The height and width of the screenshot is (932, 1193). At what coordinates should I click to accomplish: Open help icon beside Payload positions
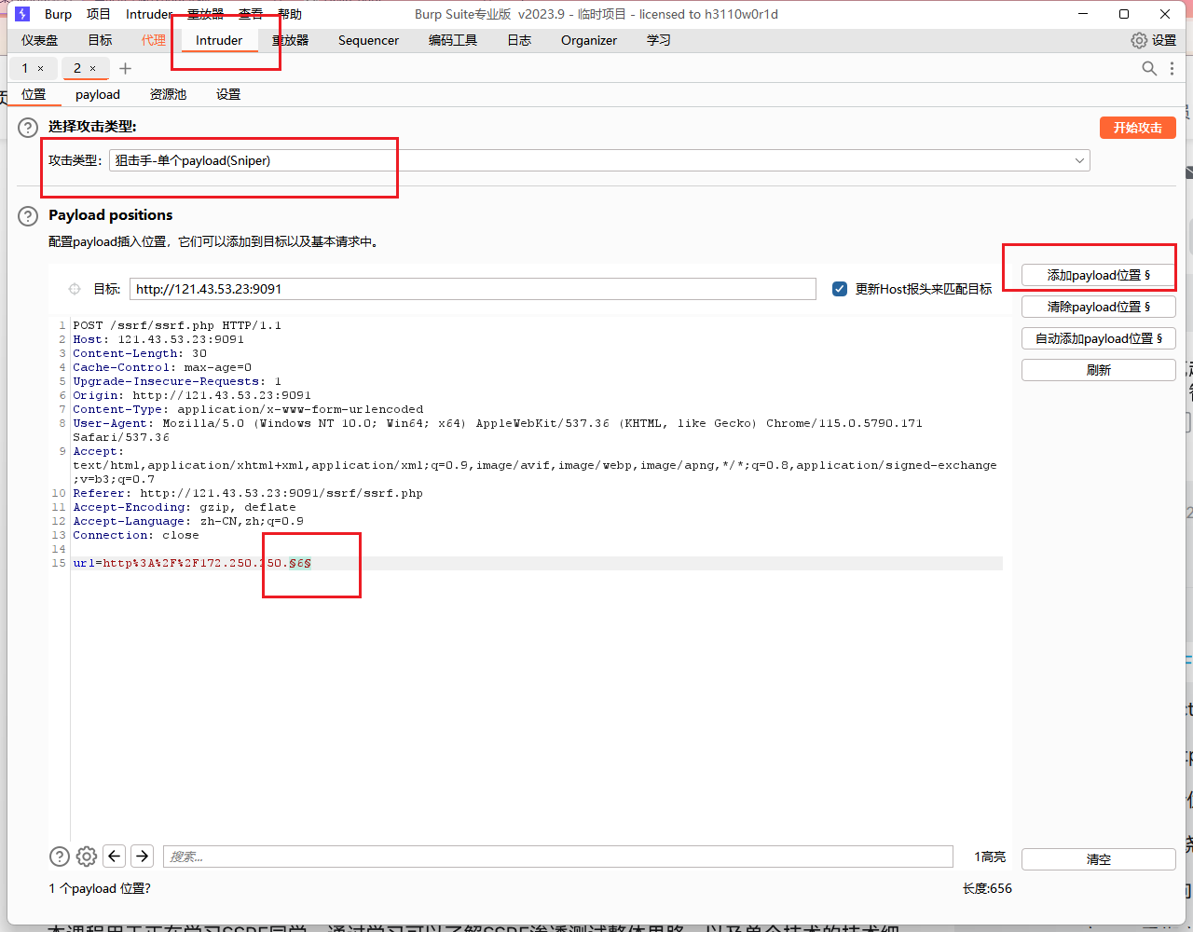28,216
